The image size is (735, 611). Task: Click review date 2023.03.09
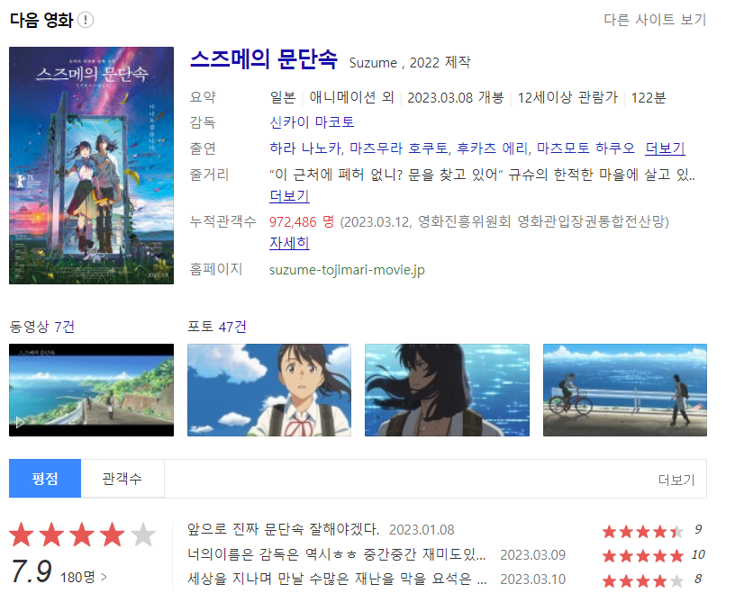[533, 555]
